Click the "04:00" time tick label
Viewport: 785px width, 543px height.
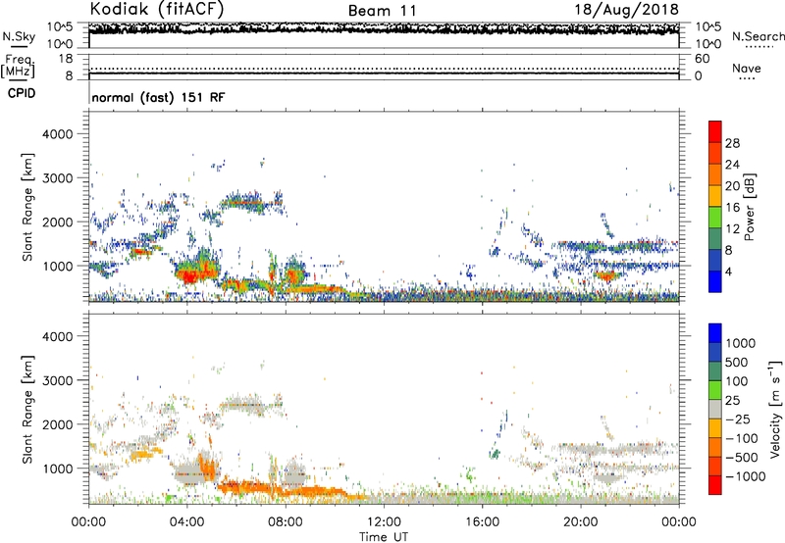(187, 522)
